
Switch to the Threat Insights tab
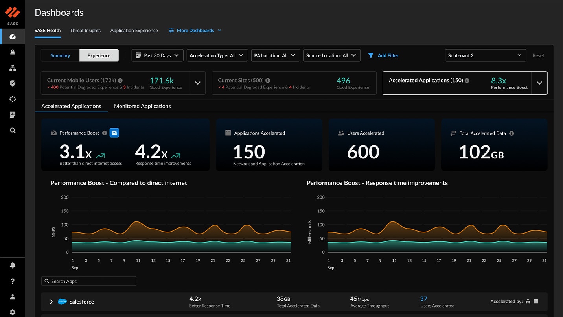[x=85, y=31]
